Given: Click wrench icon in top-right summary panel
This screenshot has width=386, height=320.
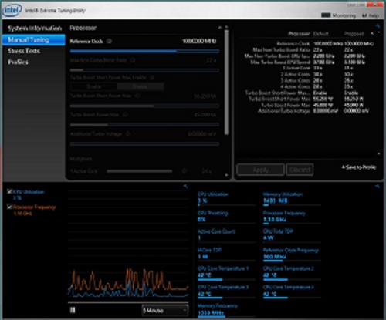Looking at the screenshot, I should tap(378, 25).
